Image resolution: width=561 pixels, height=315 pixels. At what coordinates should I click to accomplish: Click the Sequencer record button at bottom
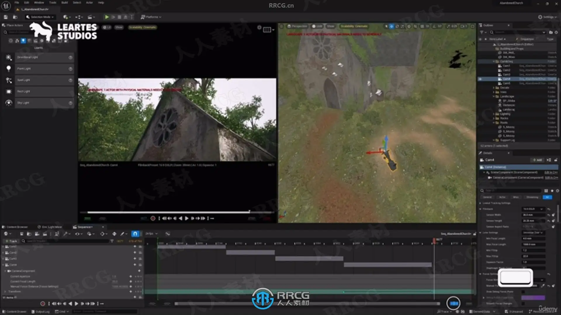43,304
